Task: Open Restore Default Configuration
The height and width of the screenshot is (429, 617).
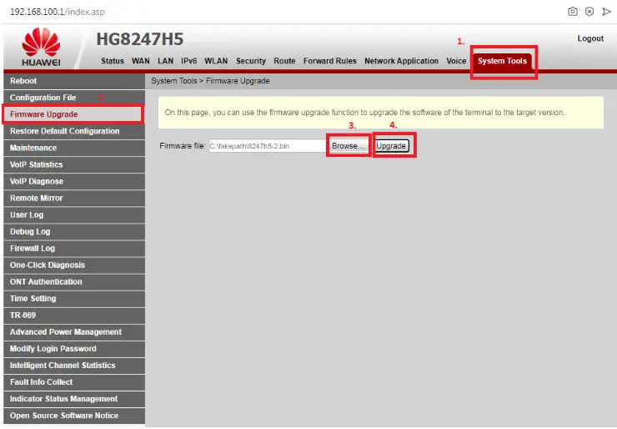Action: tap(74, 131)
